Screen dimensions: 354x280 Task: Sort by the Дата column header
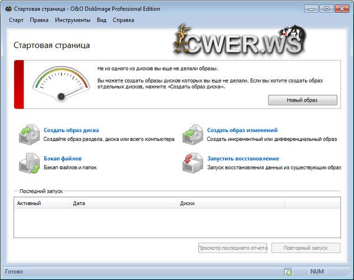(124, 203)
